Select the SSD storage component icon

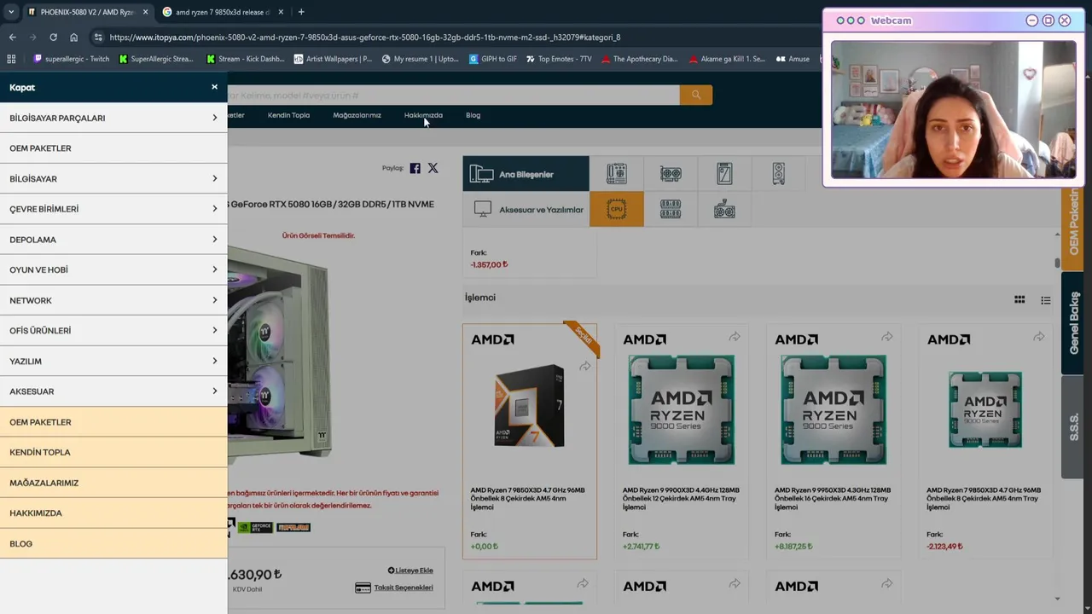pos(724,174)
